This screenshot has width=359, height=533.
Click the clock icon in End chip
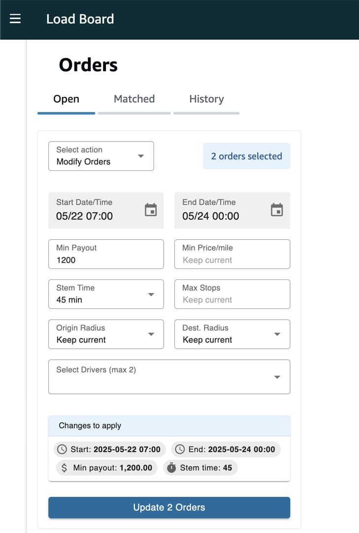click(180, 449)
